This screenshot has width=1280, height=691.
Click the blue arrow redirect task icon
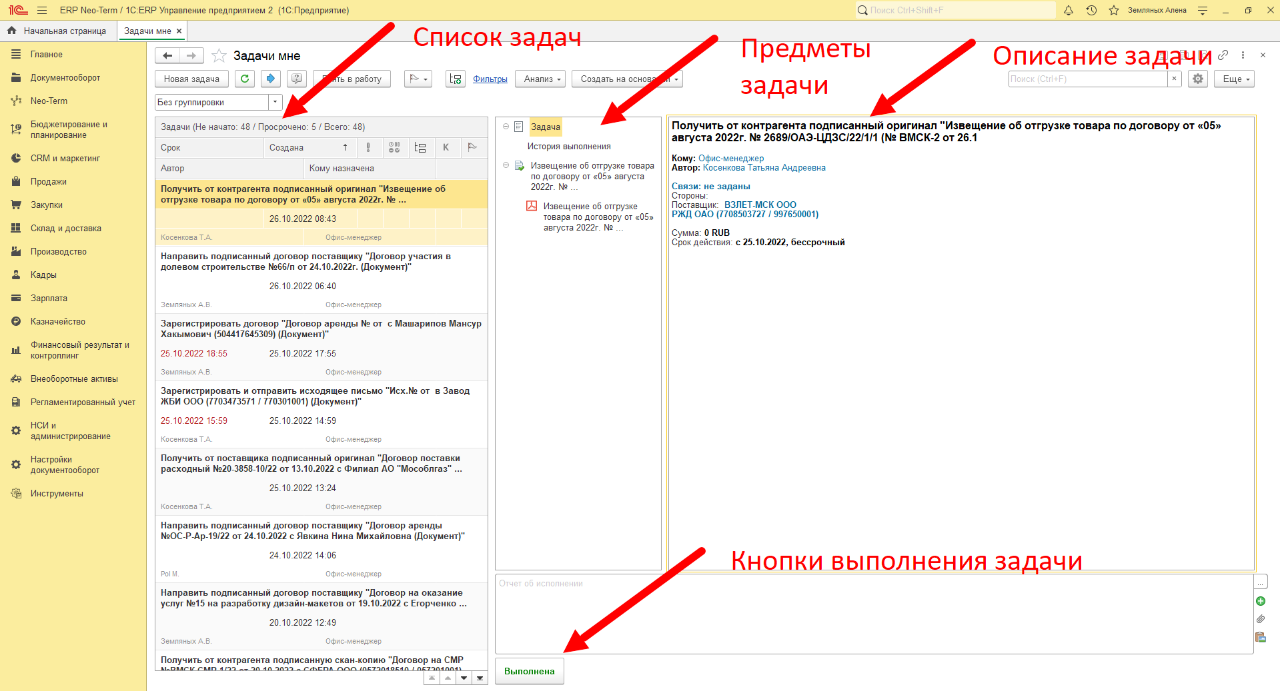270,79
